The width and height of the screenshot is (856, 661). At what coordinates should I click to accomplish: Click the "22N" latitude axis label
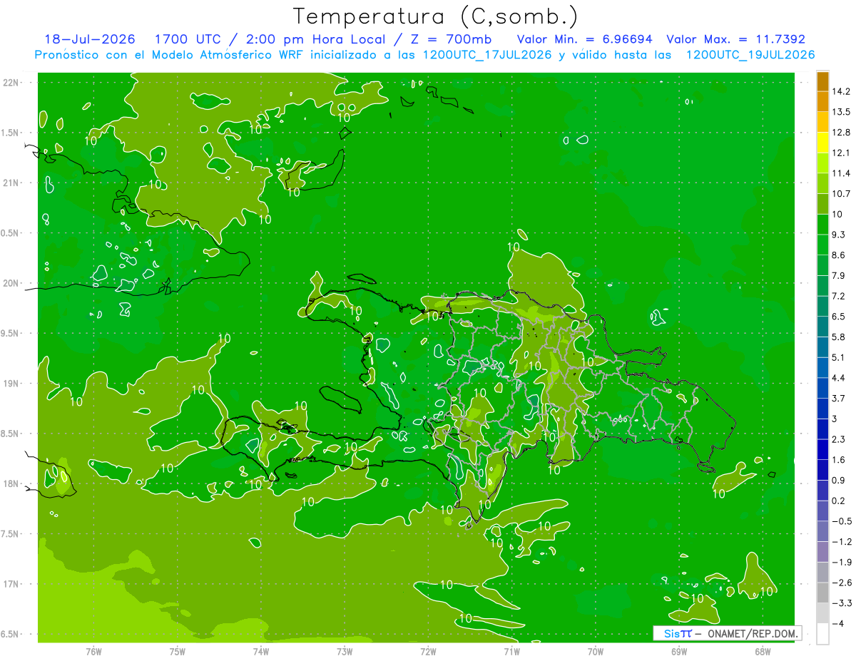(10, 82)
